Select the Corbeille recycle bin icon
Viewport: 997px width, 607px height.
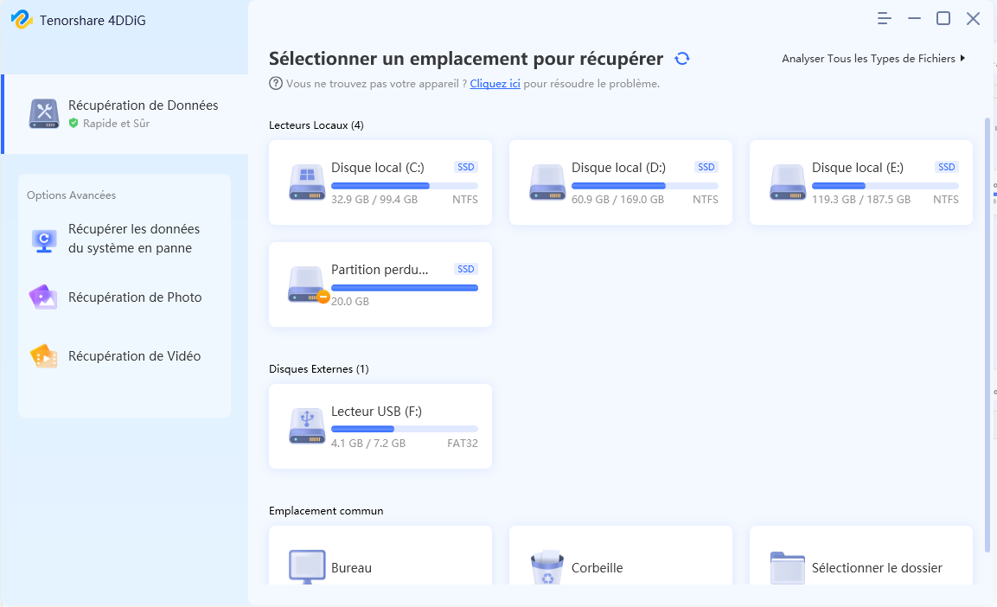coord(546,567)
